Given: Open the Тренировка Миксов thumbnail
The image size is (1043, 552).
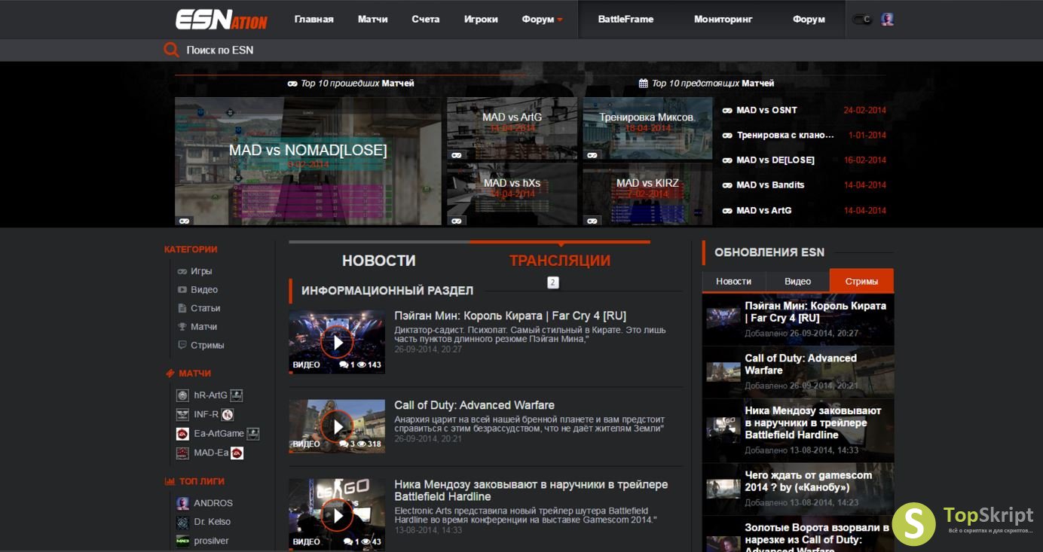Looking at the screenshot, I should click(647, 128).
